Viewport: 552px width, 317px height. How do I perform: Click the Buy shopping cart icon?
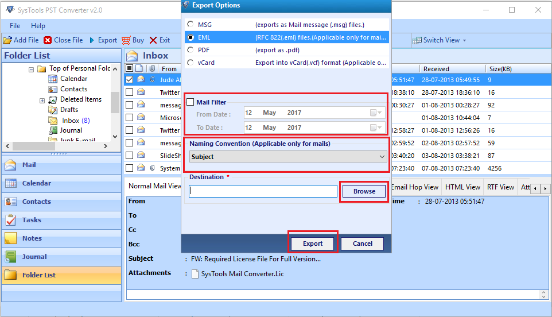[126, 41]
